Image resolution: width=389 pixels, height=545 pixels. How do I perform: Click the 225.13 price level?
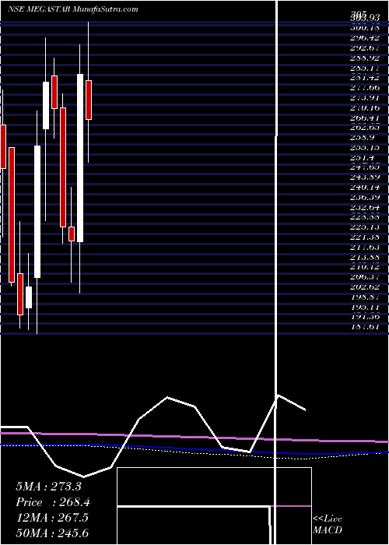[365, 227]
